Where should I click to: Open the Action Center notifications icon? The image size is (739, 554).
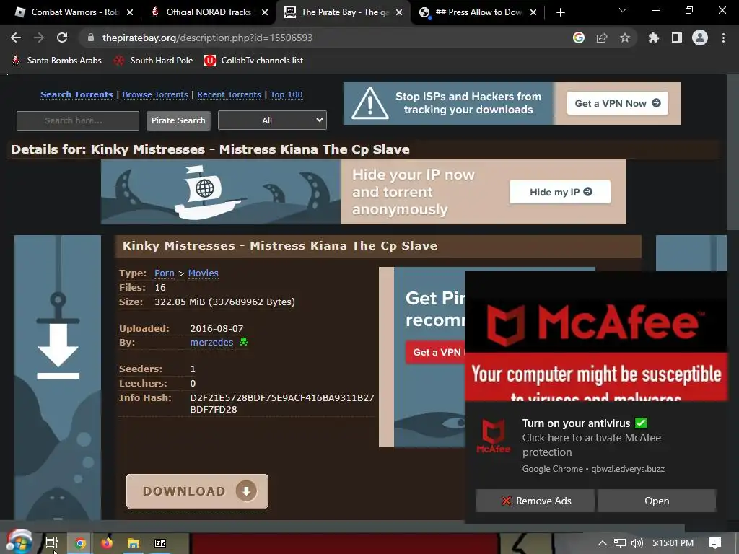pos(715,543)
